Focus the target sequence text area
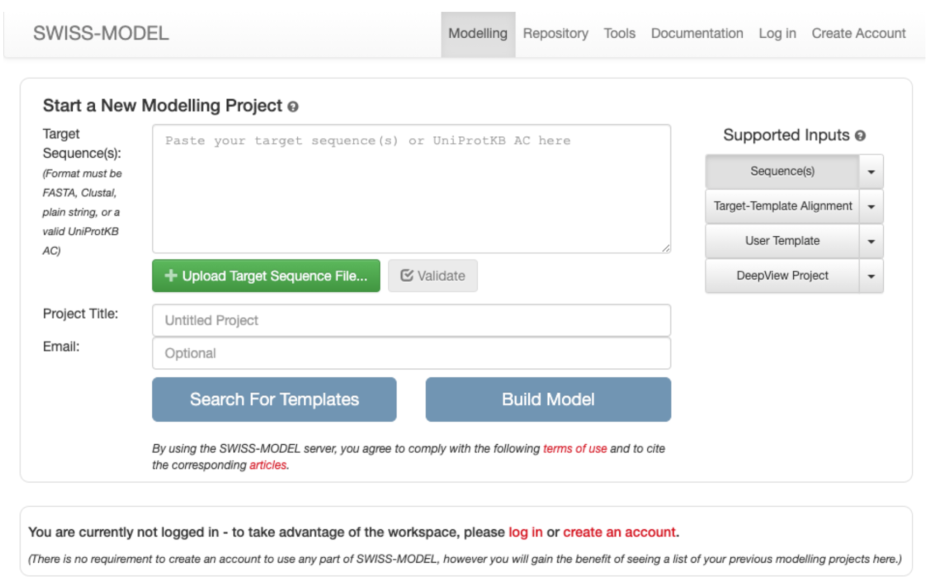 411,189
